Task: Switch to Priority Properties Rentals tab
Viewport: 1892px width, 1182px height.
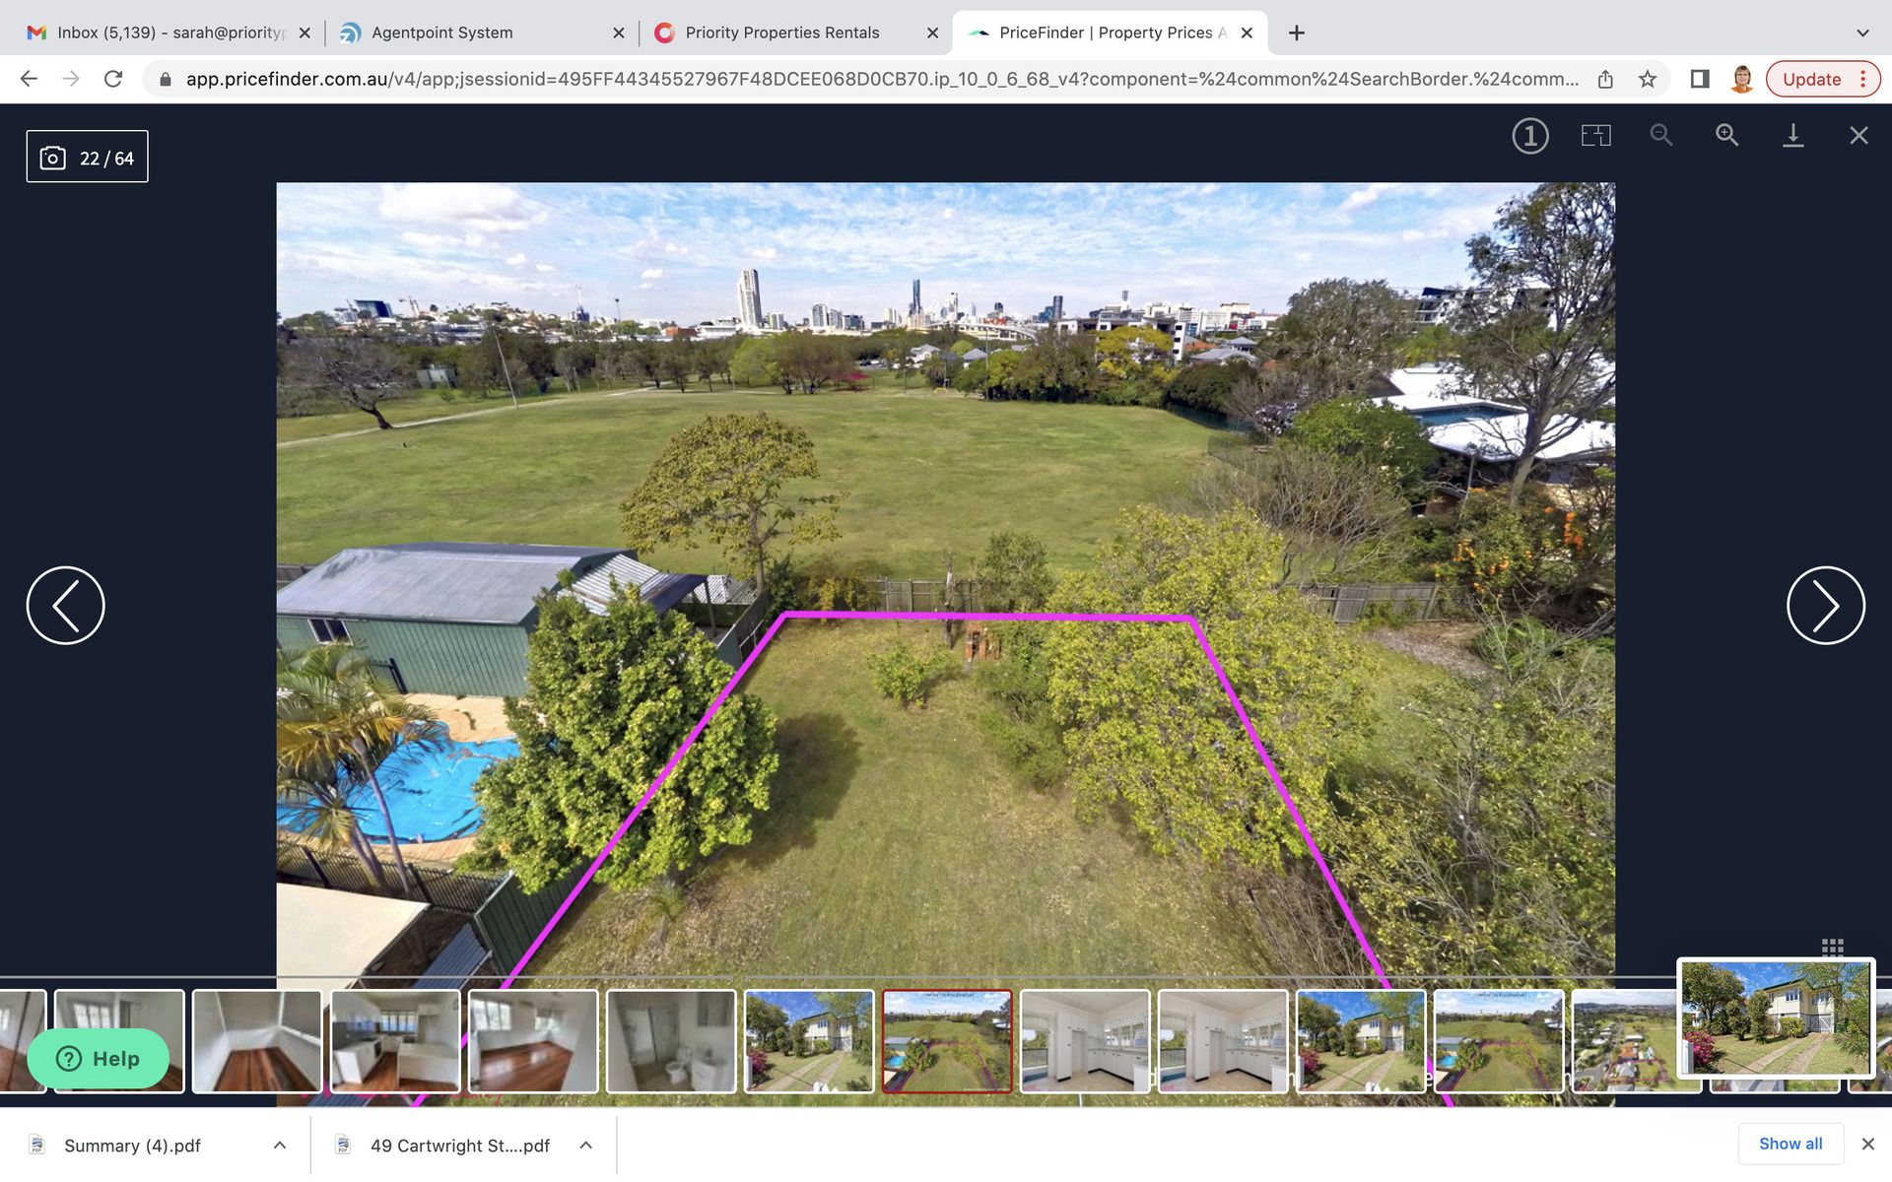Action: (781, 33)
